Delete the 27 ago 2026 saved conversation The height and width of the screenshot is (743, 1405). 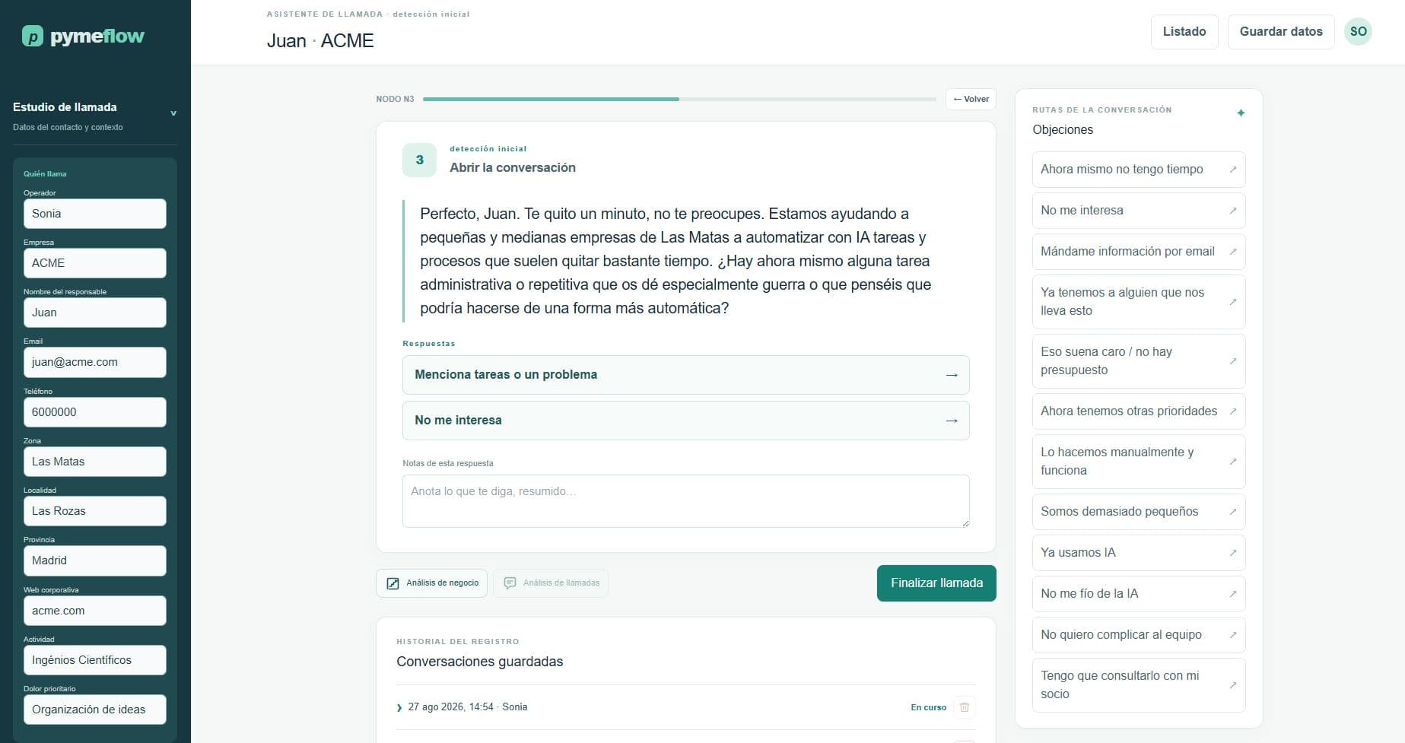pyautogui.click(x=965, y=707)
